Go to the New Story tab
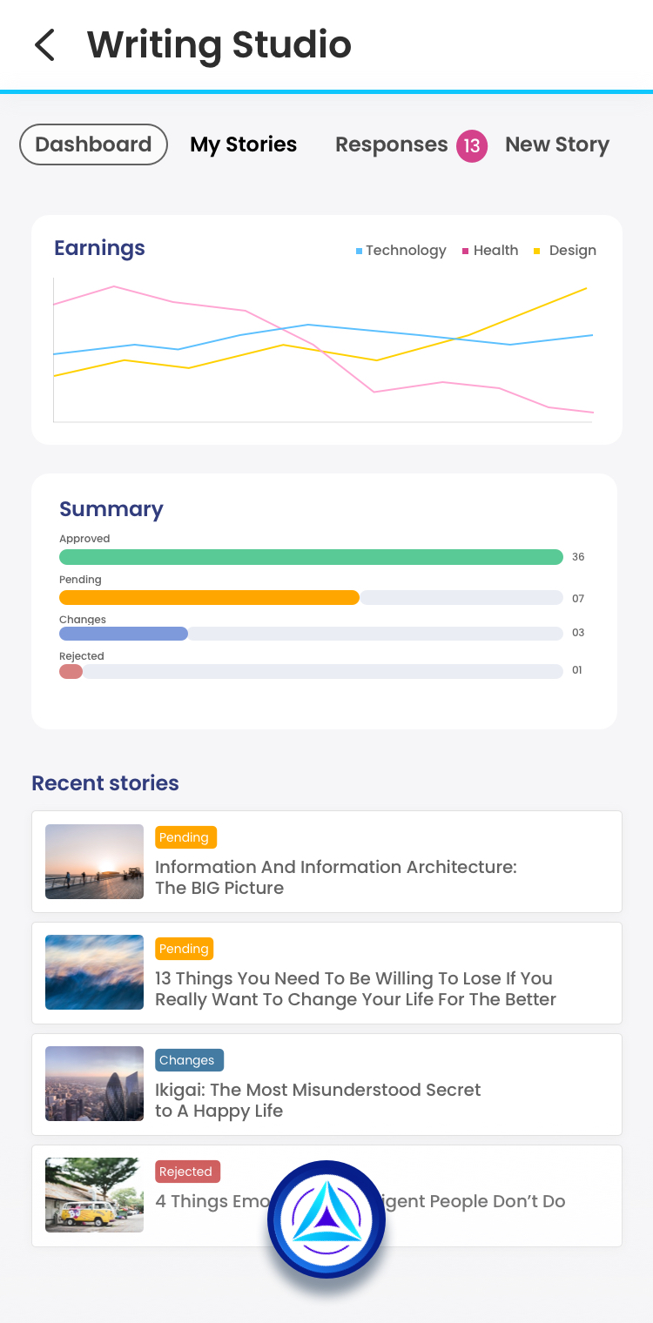Viewport: 653px width, 1323px height. 557,144
